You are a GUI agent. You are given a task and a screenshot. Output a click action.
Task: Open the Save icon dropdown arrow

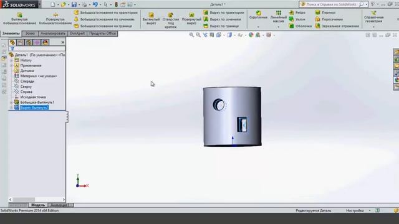click(x=79, y=4)
